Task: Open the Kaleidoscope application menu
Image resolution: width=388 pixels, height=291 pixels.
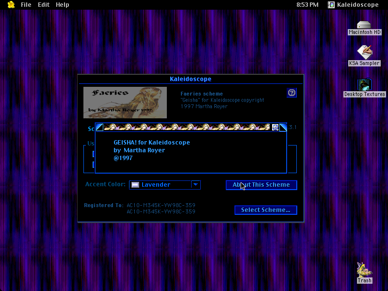Action: pos(354,5)
